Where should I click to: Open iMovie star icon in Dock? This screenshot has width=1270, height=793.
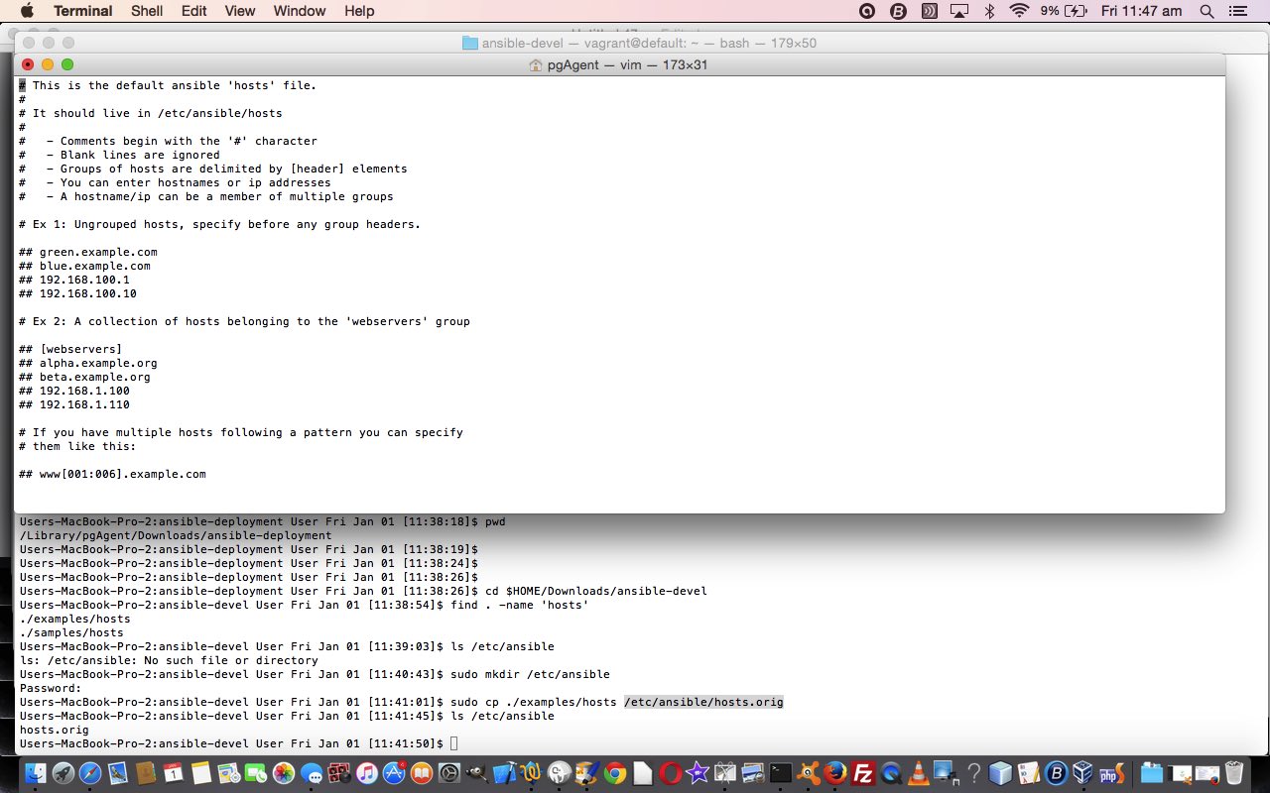tap(698, 773)
